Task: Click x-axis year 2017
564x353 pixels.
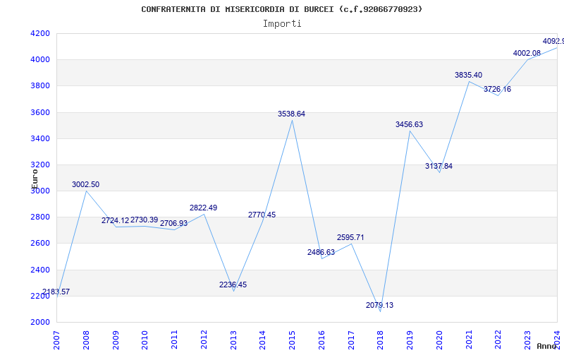Action: [351, 340]
